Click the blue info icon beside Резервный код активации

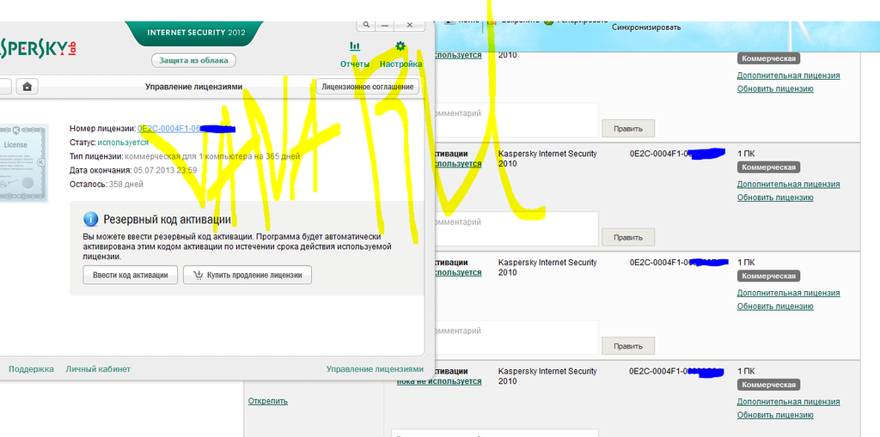click(90, 219)
